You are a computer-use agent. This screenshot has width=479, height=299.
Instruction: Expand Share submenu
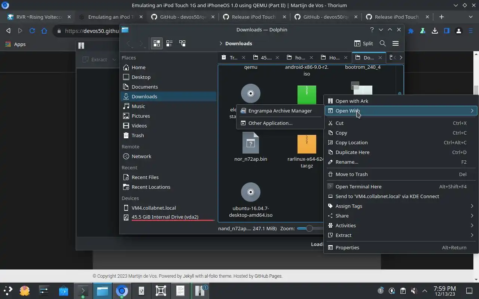point(401,216)
